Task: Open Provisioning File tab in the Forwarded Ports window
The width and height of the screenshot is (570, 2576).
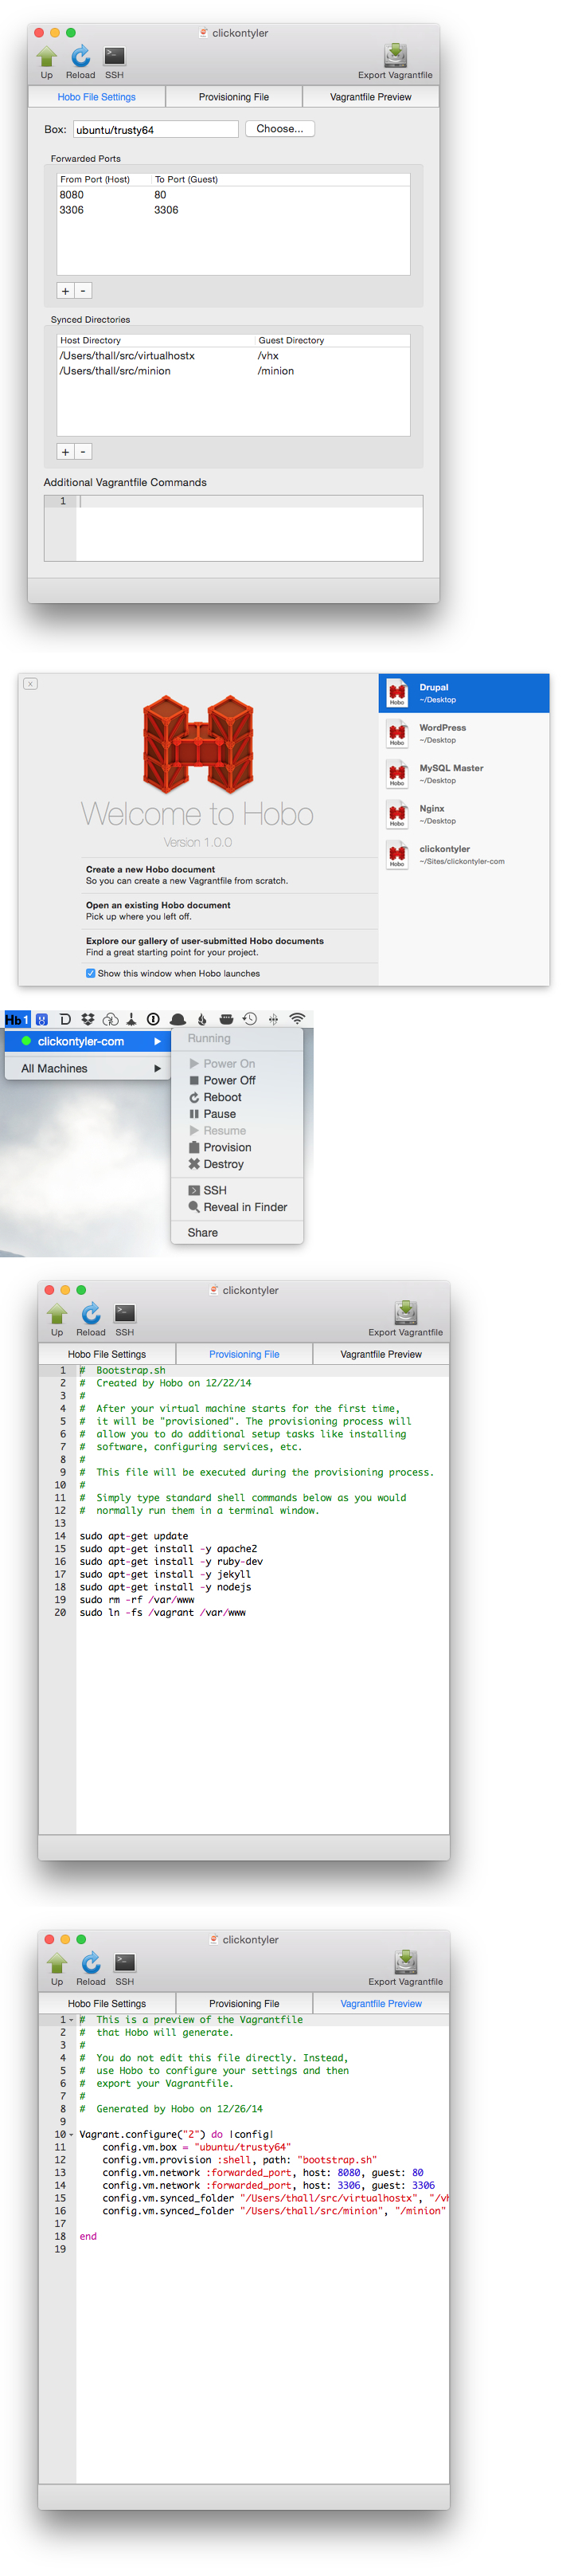Action: click(x=233, y=97)
